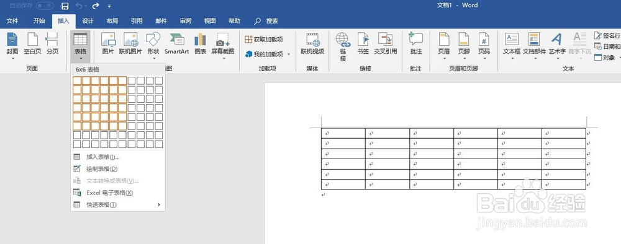Screen dimensions: 621x244
Task: Switch to the 视图 tab
Action: 210,21
